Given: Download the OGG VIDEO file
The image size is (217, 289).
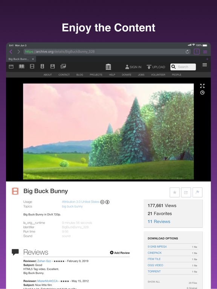Looking at the screenshot, I should pos(155,265).
